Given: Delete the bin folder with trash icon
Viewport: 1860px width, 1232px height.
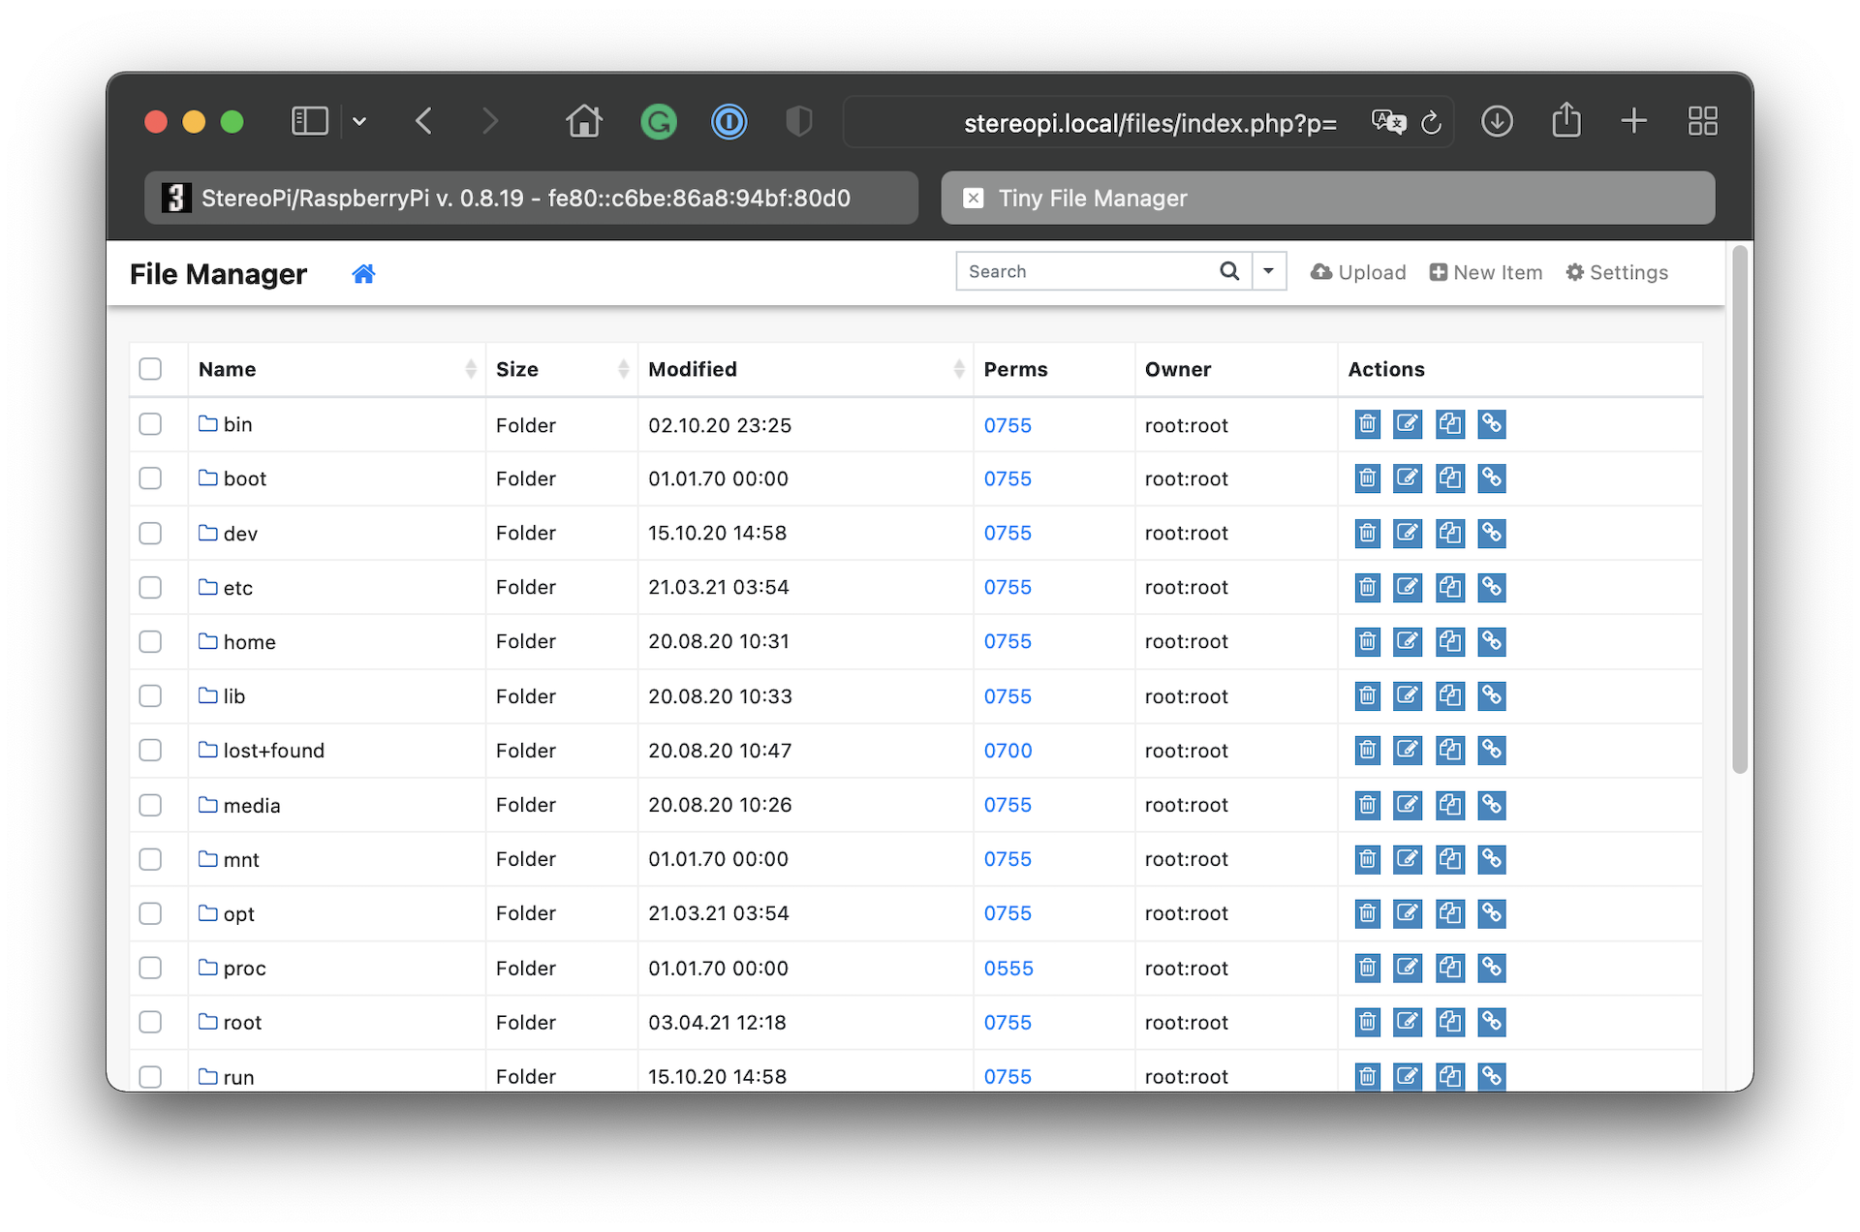Looking at the screenshot, I should point(1367,424).
